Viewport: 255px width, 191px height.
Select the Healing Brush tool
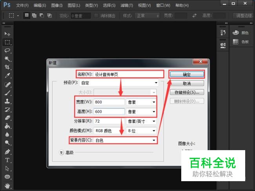coord(7,84)
